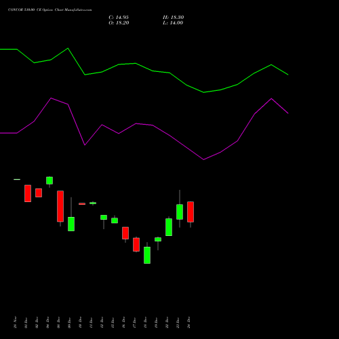
Task: Click the 18 Dec date label
Action: click(x=145, y=323)
